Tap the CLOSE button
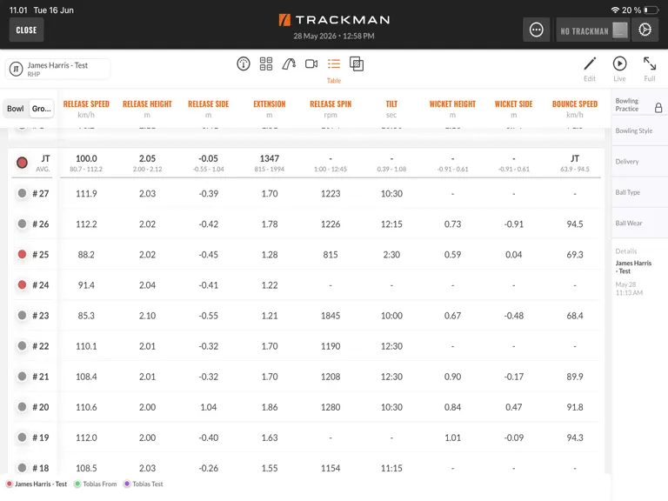 point(26,30)
